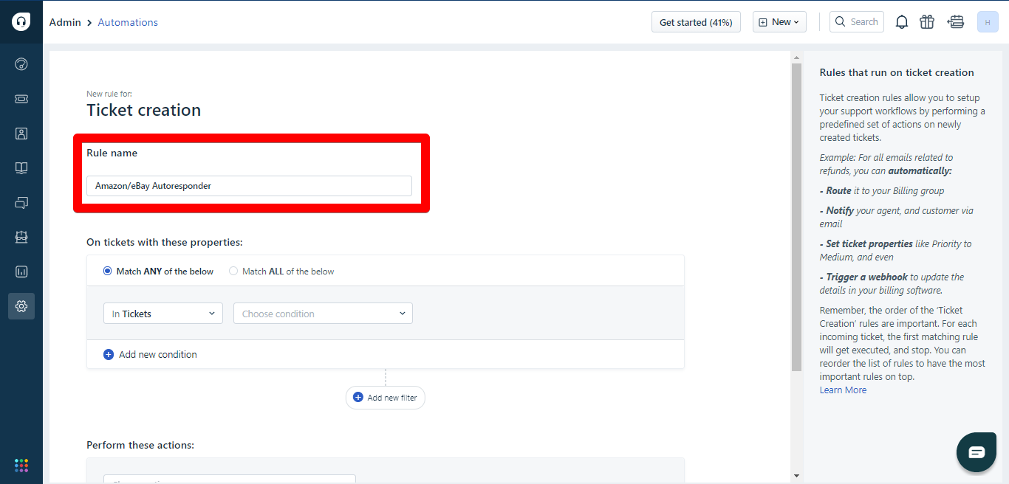This screenshot has width=1009, height=484.
Task: Open the marketplace apps icon in header
Action: tap(956, 22)
